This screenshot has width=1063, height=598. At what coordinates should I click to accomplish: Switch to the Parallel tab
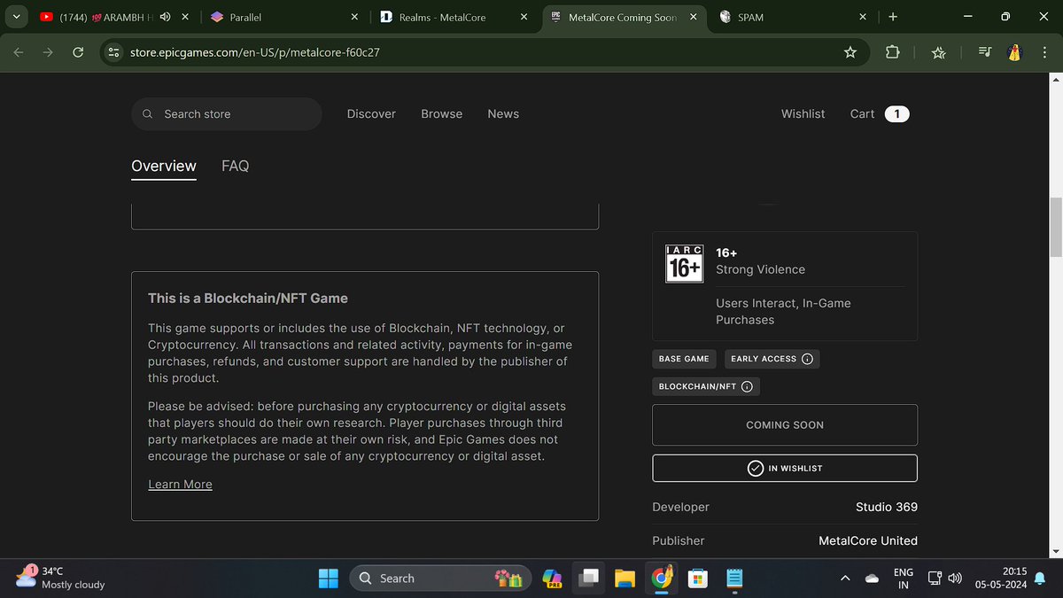tap(283, 17)
